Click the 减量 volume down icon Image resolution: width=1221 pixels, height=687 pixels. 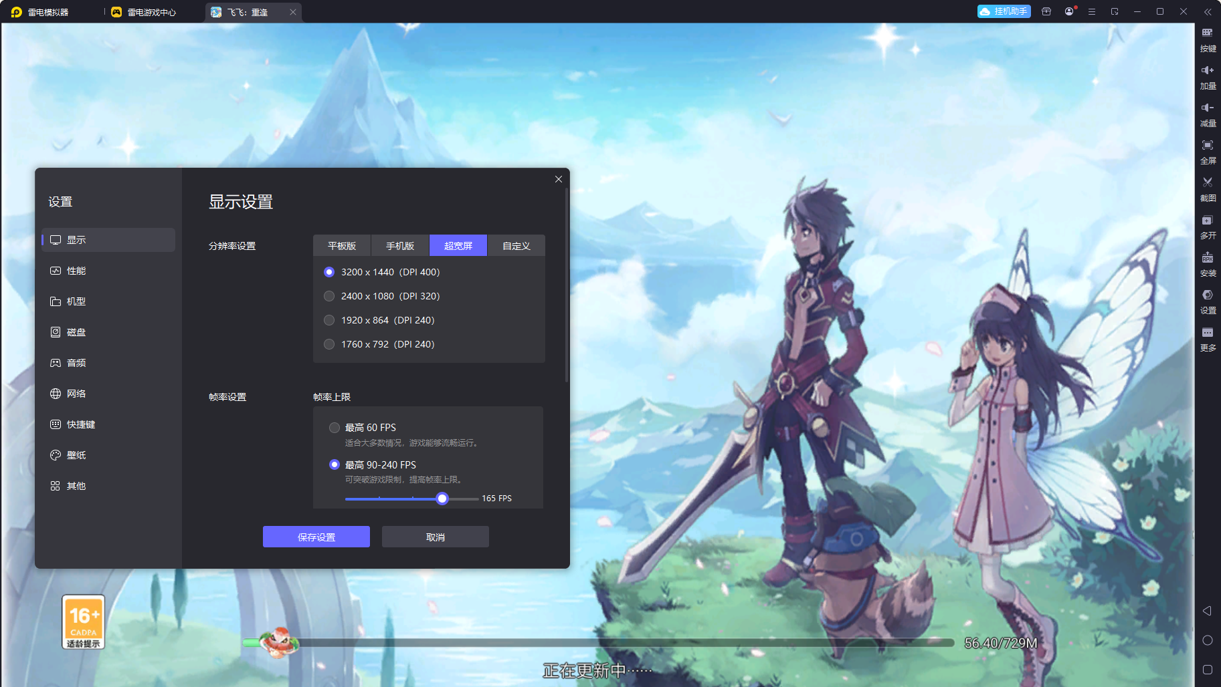(1207, 113)
